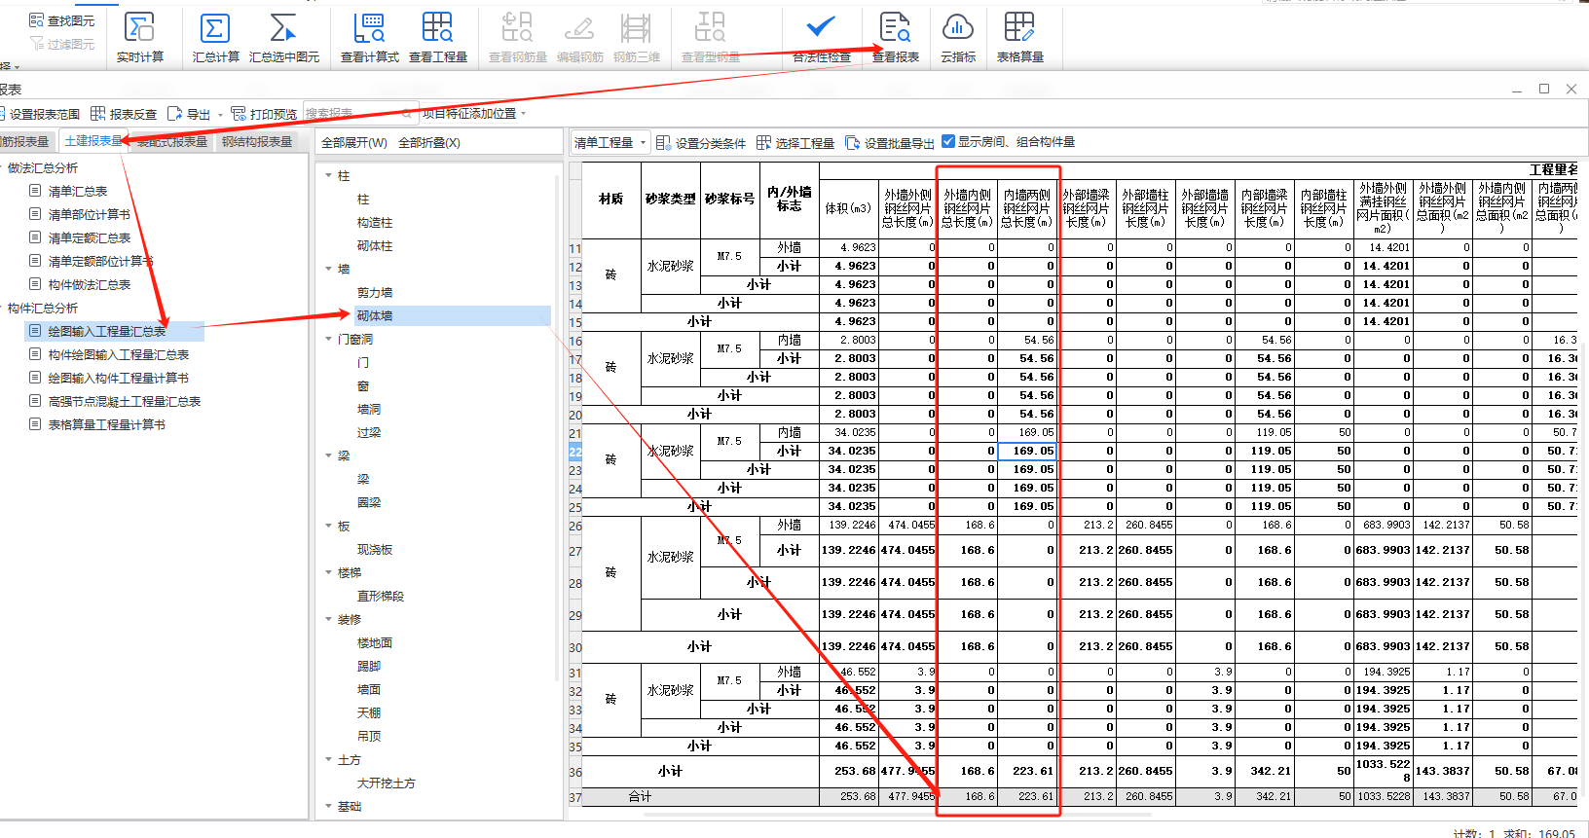The height and width of the screenshot is (838, 1589).
Task: Click 内墙两侧钢丝网片总长度 column header
Action: 1028,208
